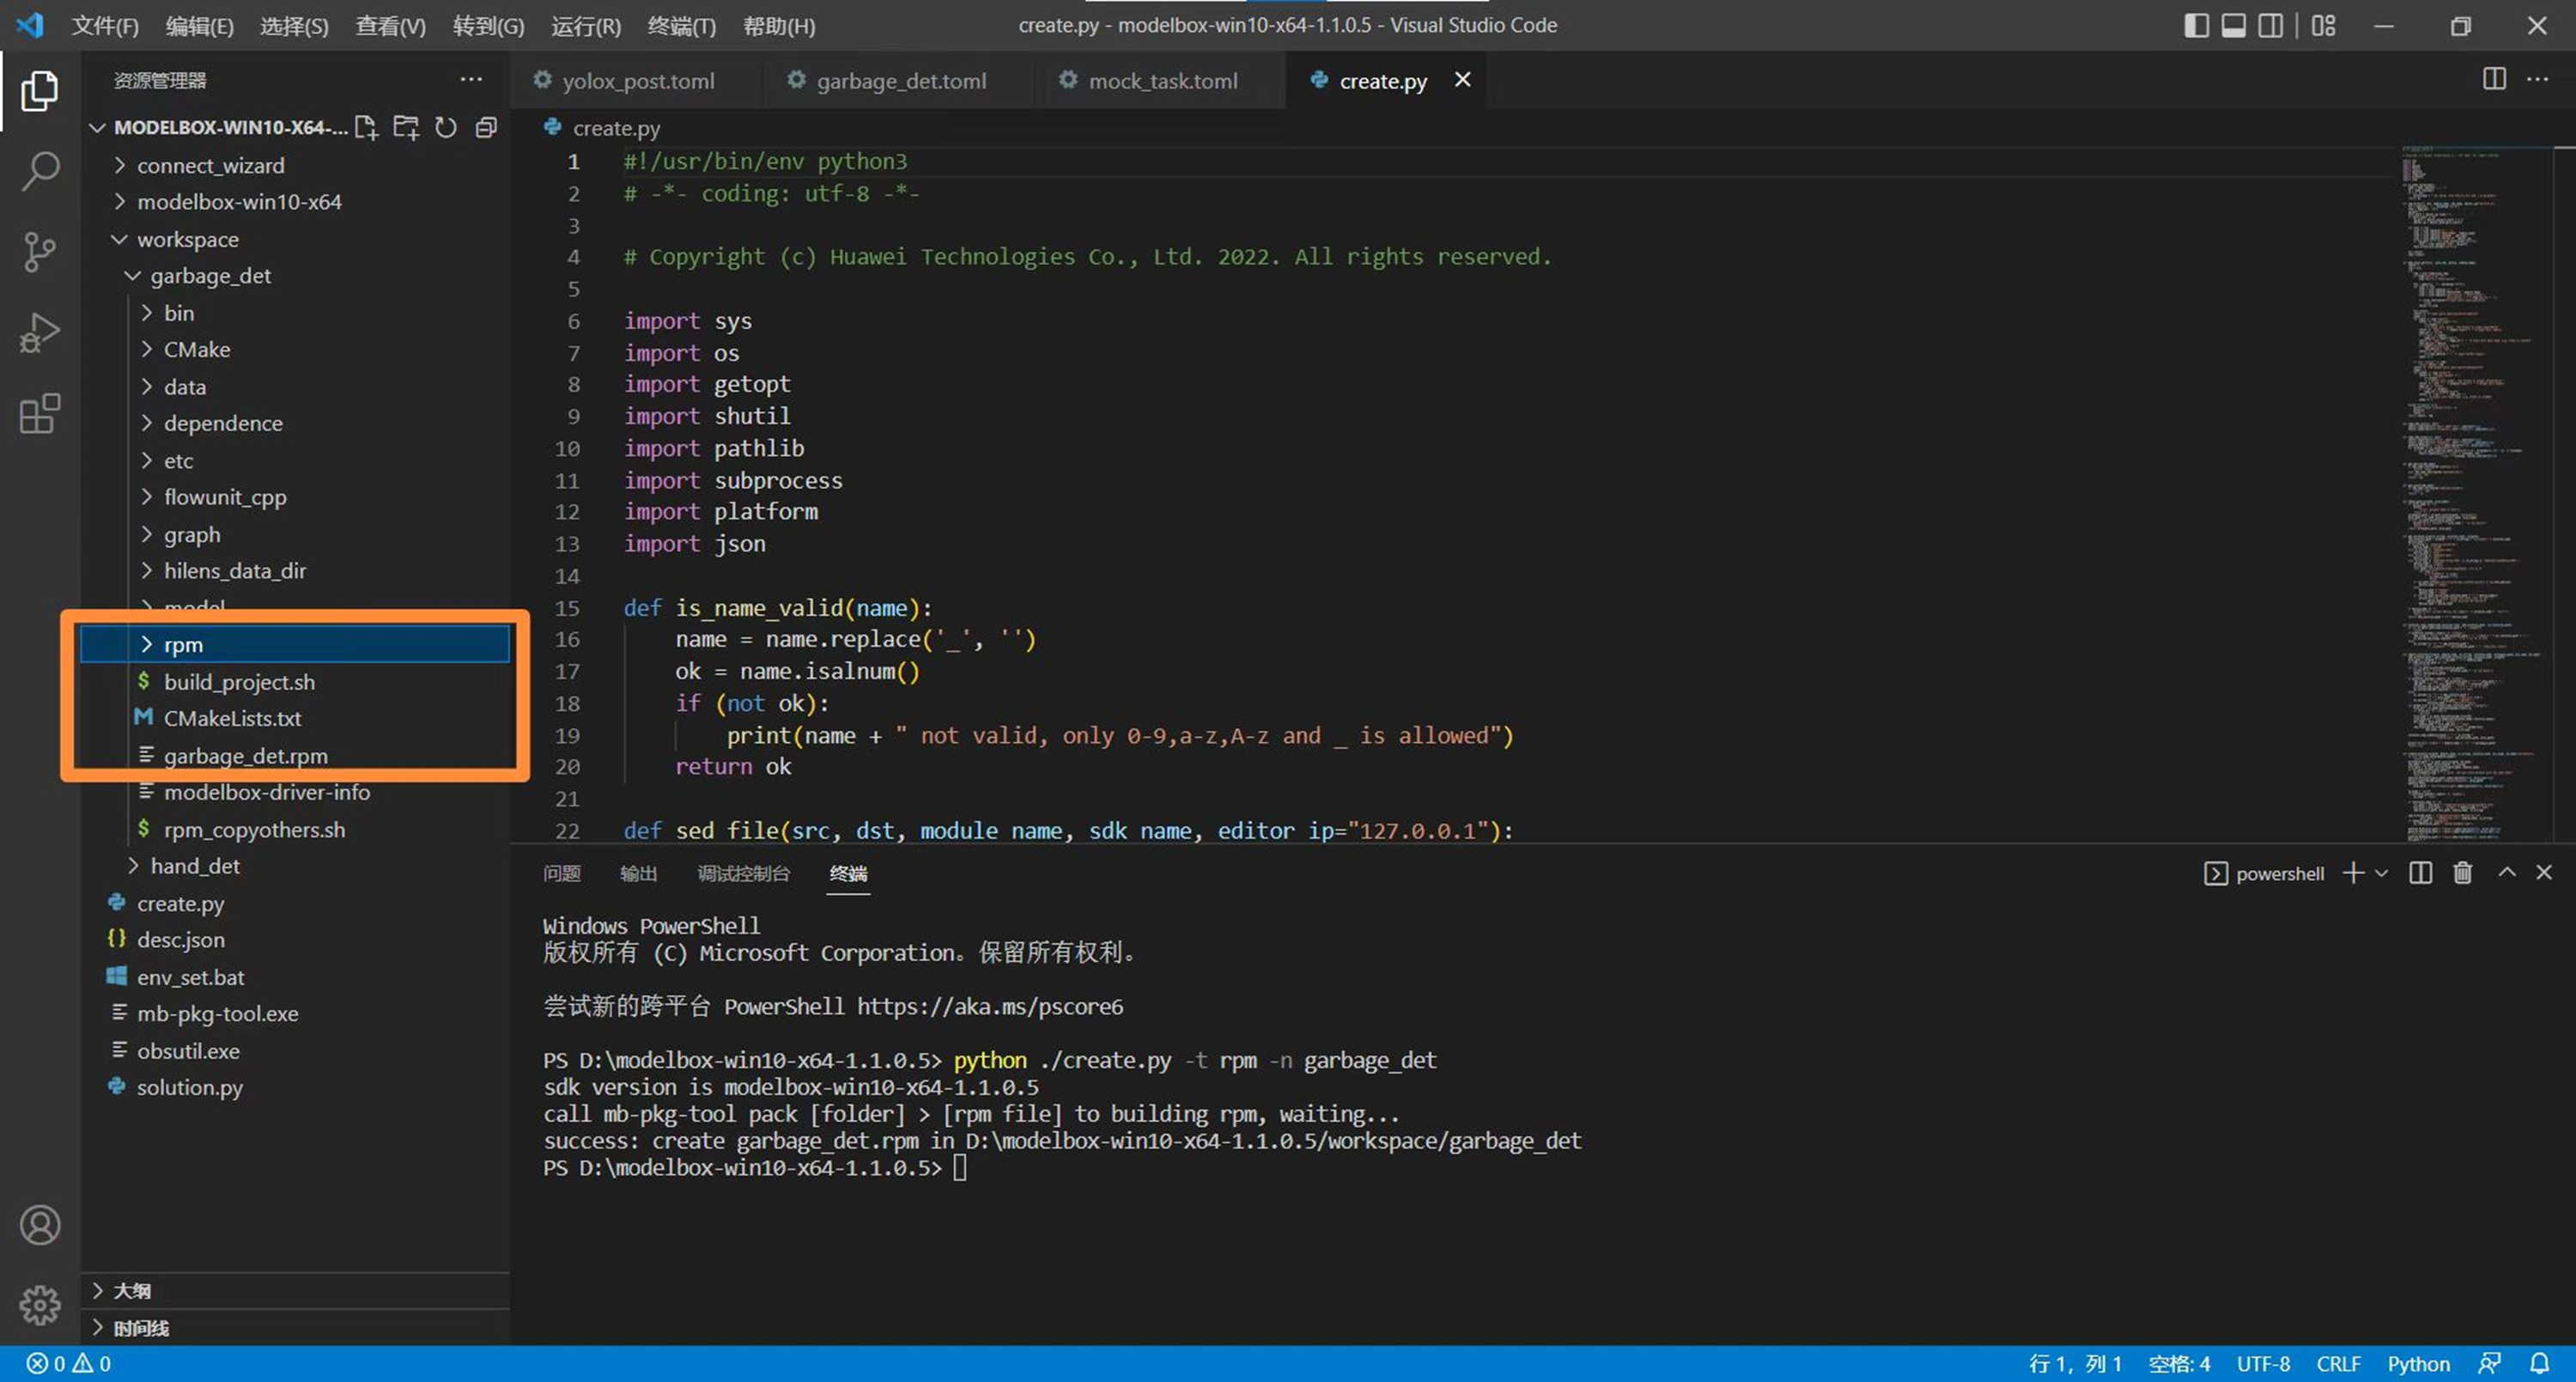Expand the connect_wizard folder
This screenshot has height=1382, width=2576.
pyautogui.click(x=210, y=165)
